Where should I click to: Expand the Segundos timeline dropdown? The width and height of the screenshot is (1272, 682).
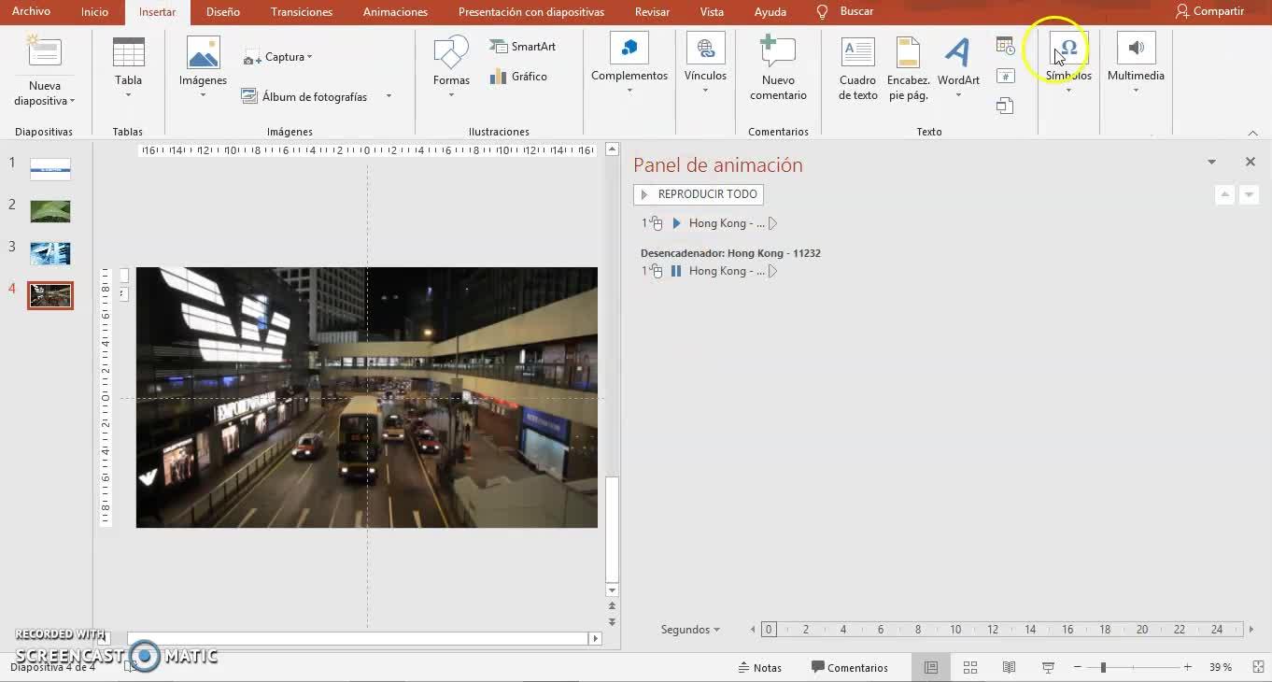coord(690,630)
